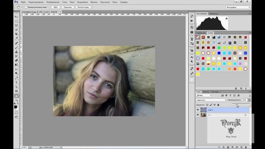265x149 pixels.
Task: Switch to the Коррекция tab
Action: 201,33
